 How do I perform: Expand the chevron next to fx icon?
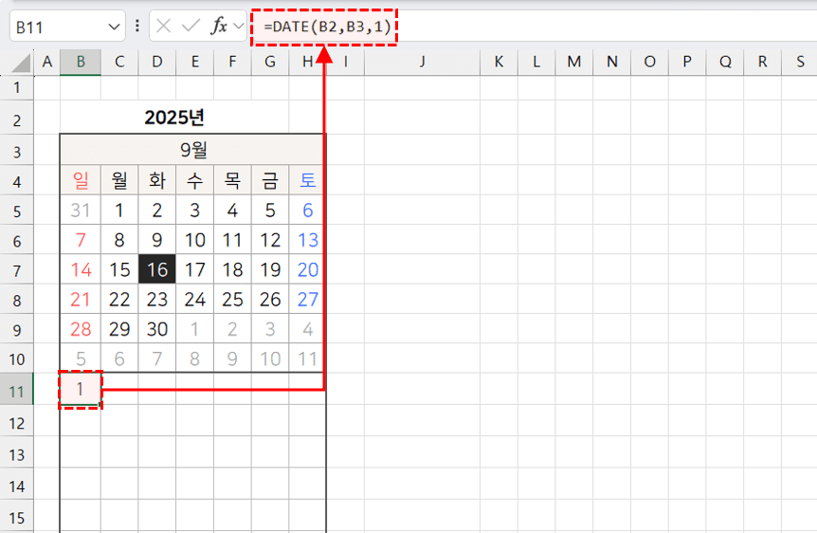[x=238, y=26]
